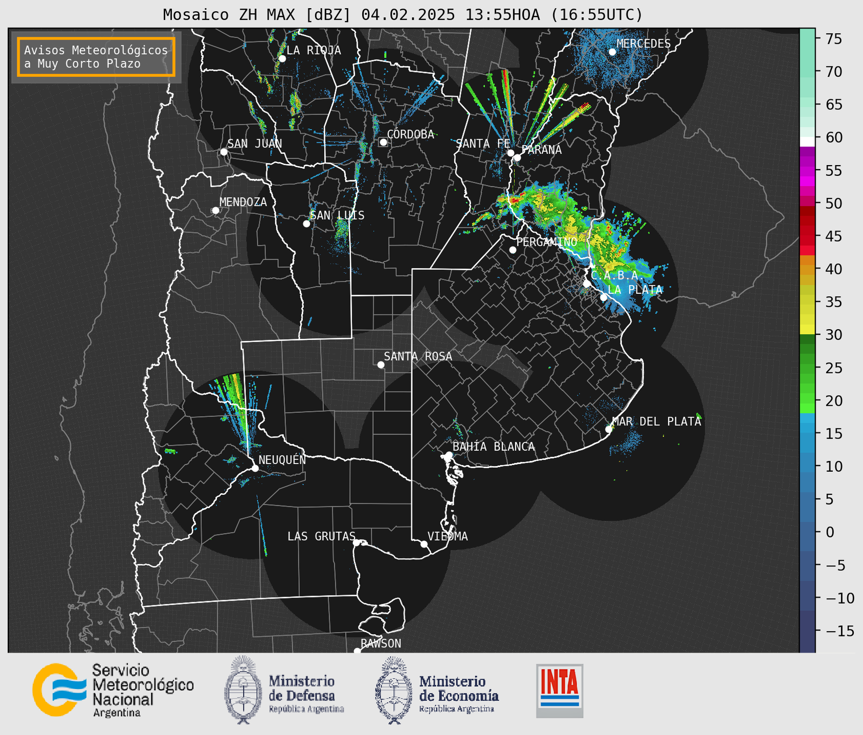
Task: Click the Santa Rosa city marker dot
Action: point(381,364)
